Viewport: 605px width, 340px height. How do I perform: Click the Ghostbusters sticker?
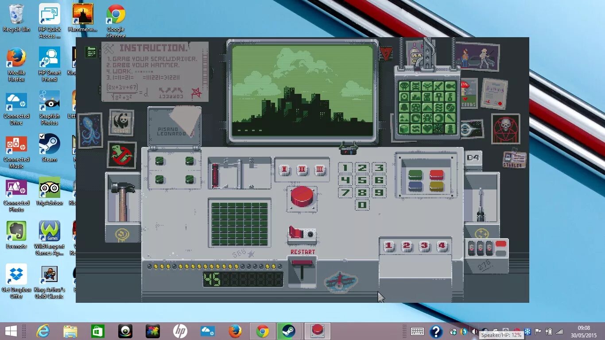(x=121, y=155)
